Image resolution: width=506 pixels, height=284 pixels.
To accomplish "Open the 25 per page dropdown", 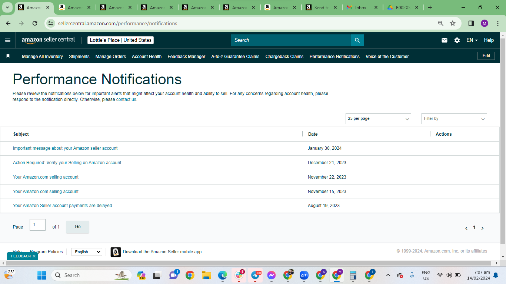I will 378,119.
